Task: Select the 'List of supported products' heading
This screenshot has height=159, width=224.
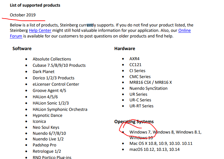Action: point(35,5)
